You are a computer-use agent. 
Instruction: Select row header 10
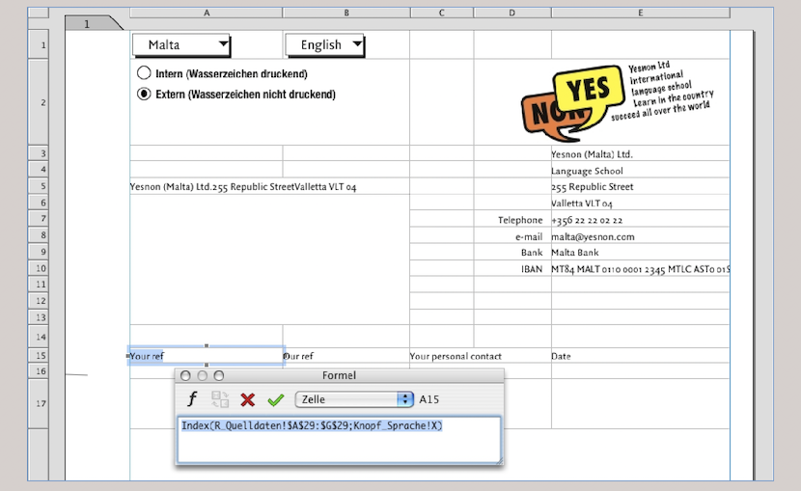pyautogui.click(x=41, y=268)
